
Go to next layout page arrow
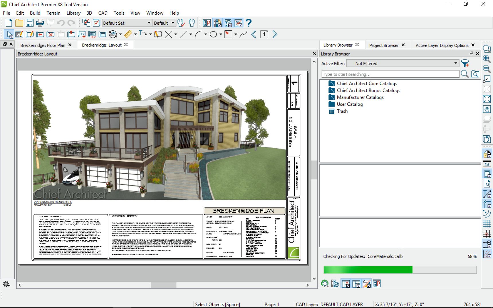coord(275,34)
